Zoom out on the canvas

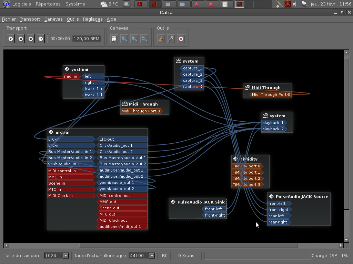[134, 39]
